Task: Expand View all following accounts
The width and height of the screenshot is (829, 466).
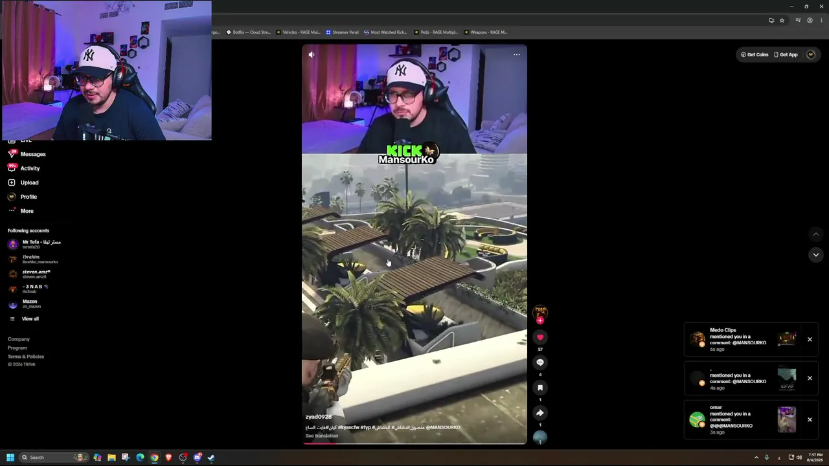Action: 24,319
